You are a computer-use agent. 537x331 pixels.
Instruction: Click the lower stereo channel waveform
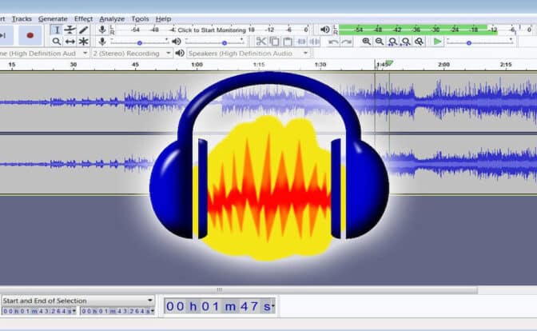[268, 165]
